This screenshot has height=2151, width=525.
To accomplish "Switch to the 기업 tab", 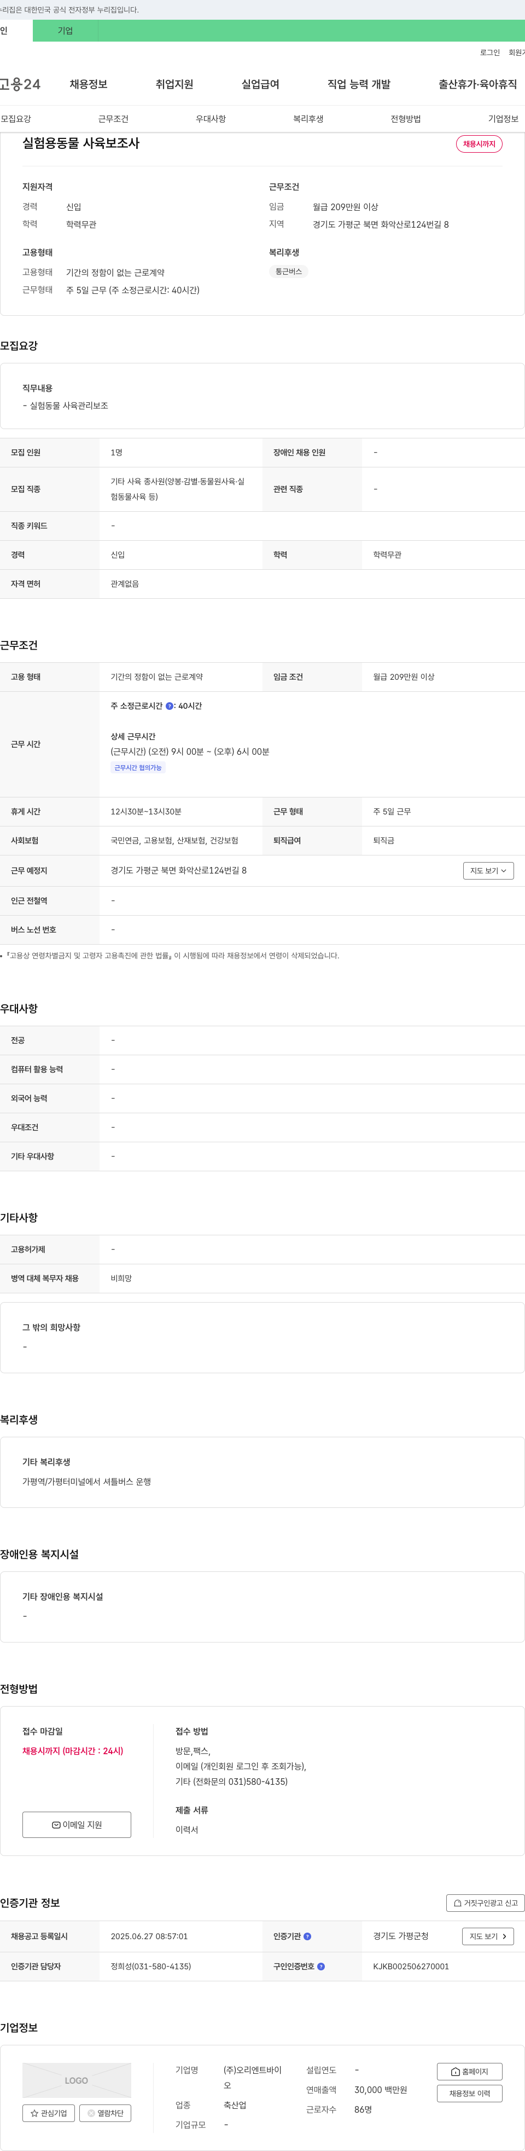I will point(65,31).
